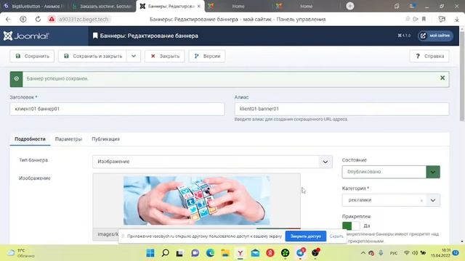
Task: Launch Microsoft Edge from taskbar
Action: [x=210, y=253]
